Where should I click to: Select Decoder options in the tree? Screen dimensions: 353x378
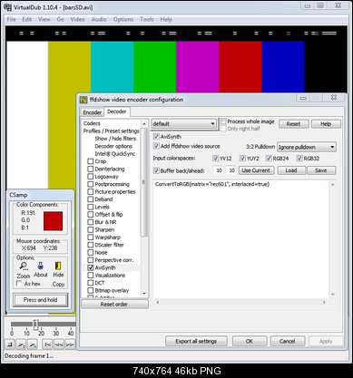pos(113,146)
